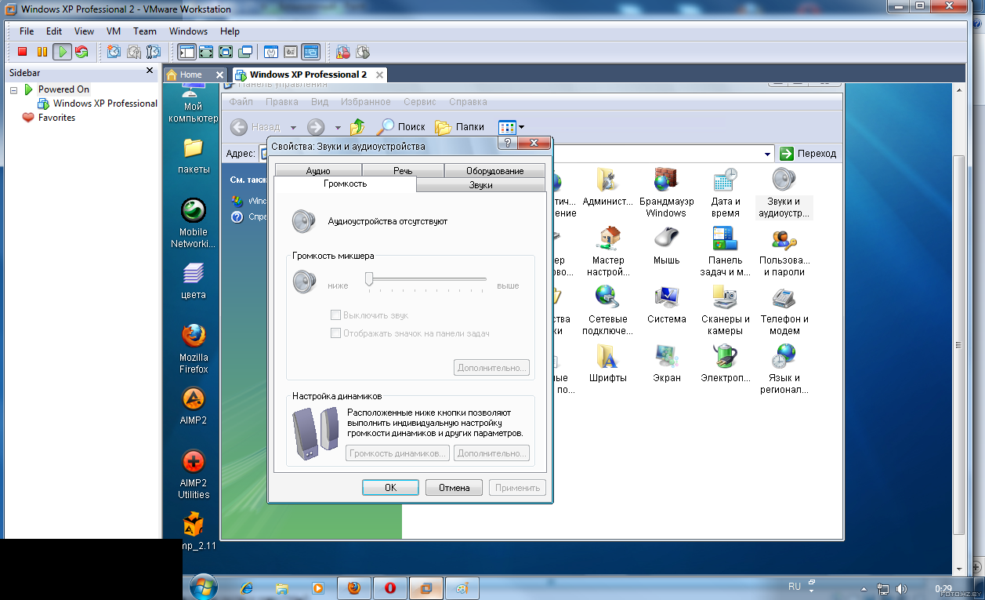The width and height of the screenshot is (985, 600).
Task: Click the sound dialog help question-mark button
Action: 507,144
